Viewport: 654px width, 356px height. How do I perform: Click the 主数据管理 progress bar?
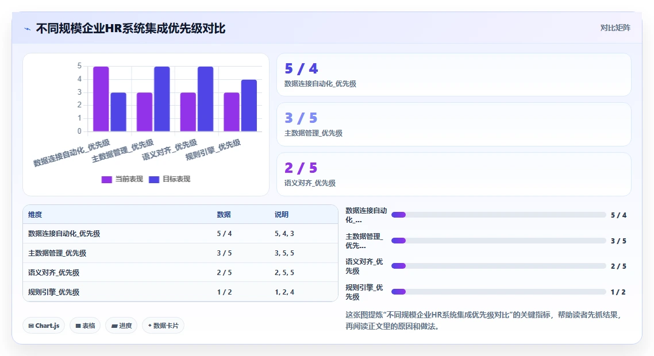click(x=498, y=241)
